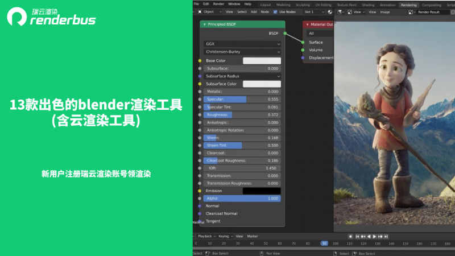
Task: Open the Christensen-Burley subsurface method dropdown
Action: pyautogui.click(x=242, y=51)
